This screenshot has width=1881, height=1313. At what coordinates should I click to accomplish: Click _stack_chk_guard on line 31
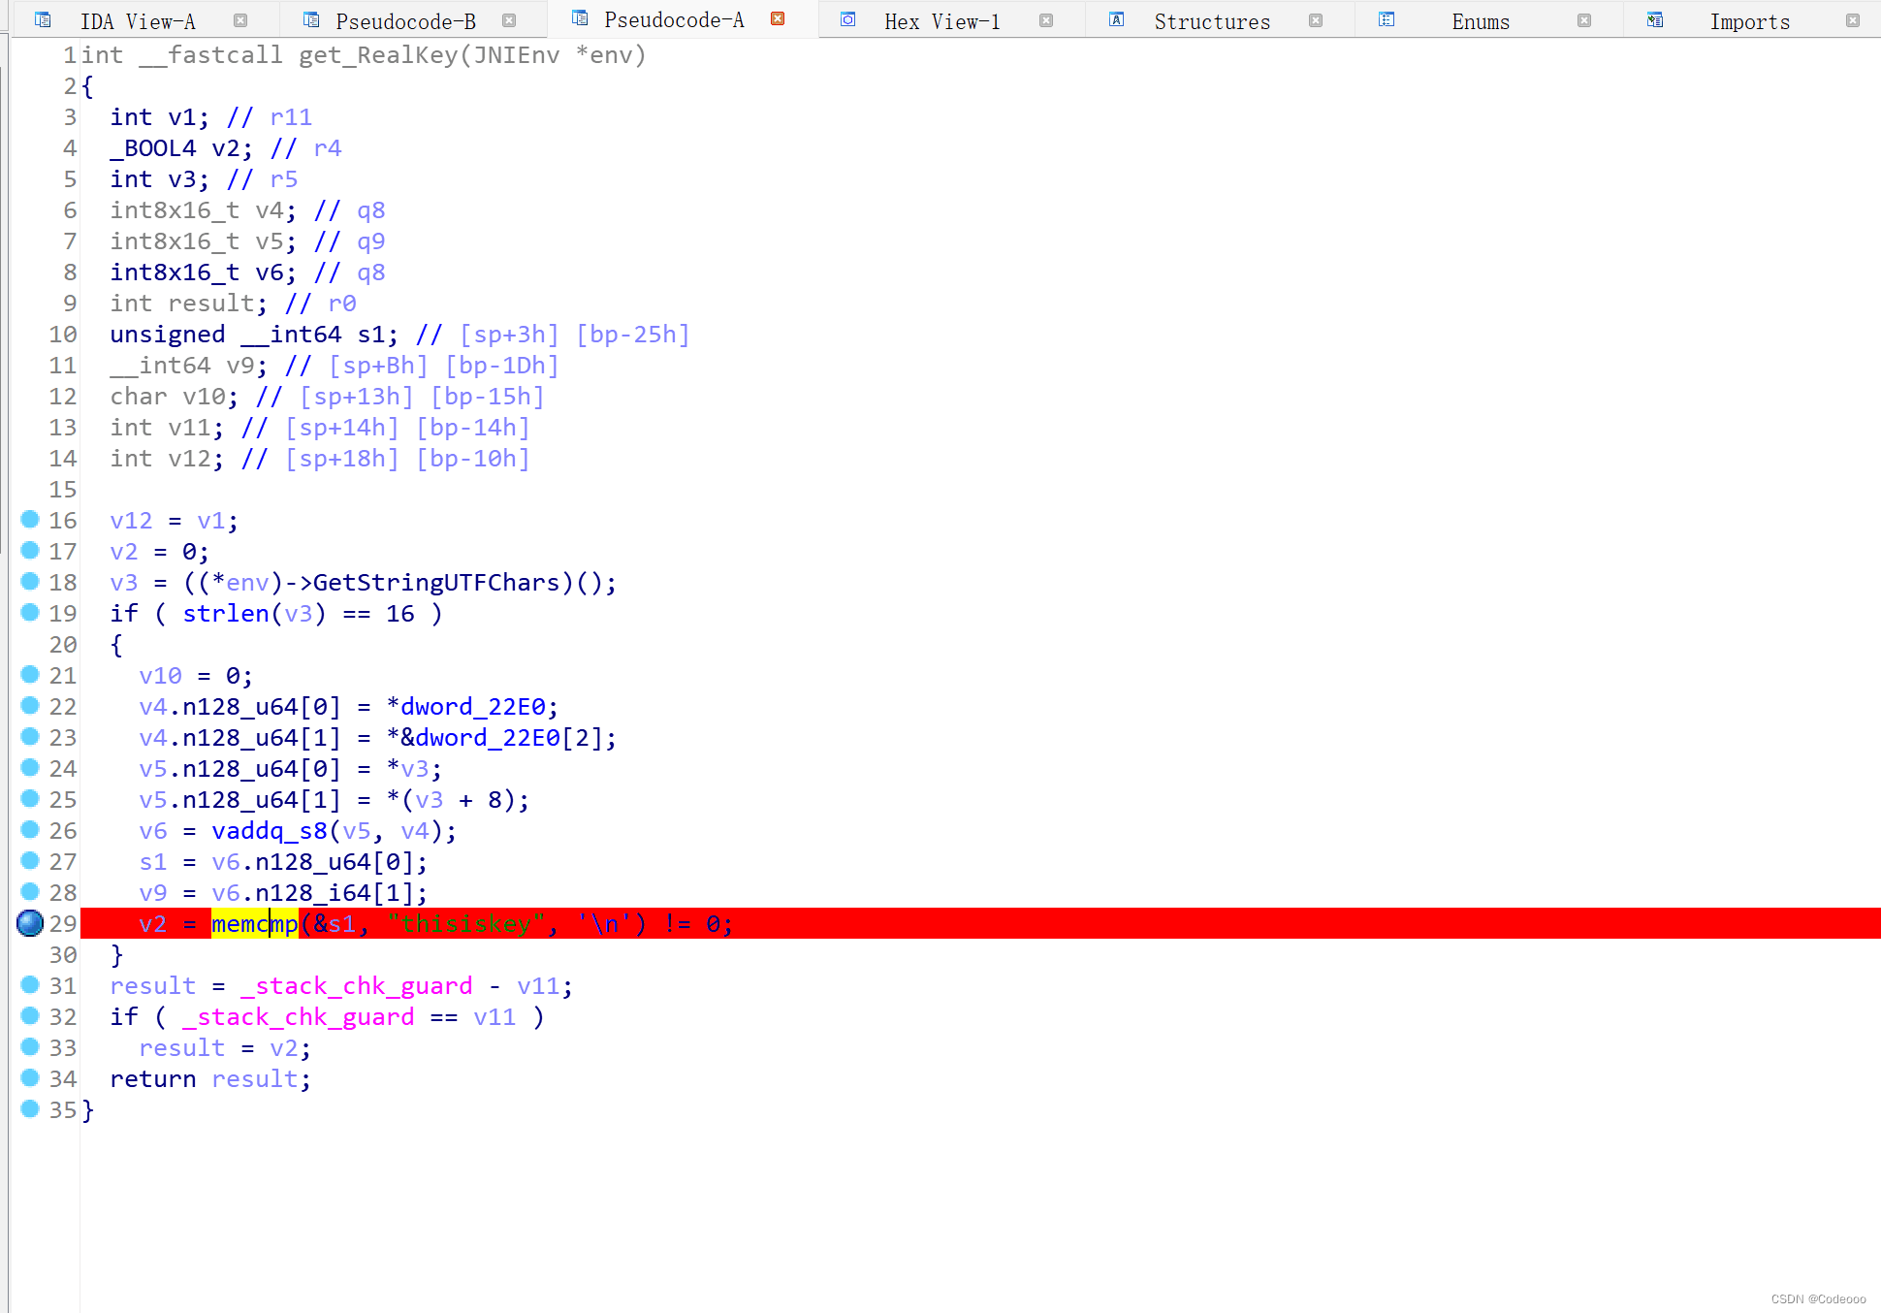tap(357, 986)
